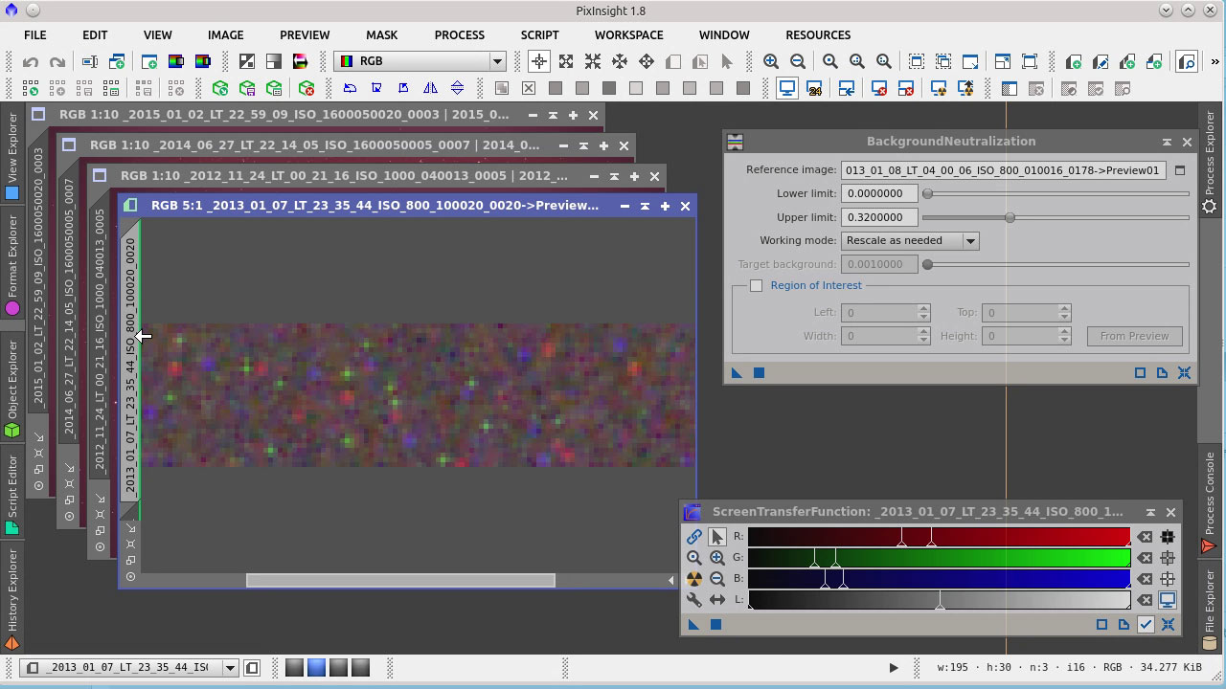This screenshot has height=689, width=1226.
Task: Reset the BackgroundNeutralization process parameters
Action: click(x=1185, y=373)
